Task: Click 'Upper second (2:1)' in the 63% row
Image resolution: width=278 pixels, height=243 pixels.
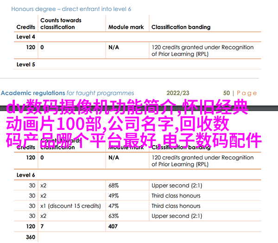Action: 177,216
